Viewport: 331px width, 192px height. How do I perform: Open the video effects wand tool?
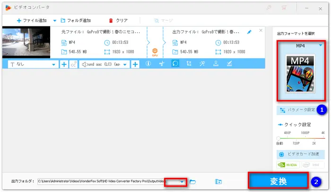tap(202, 64)
